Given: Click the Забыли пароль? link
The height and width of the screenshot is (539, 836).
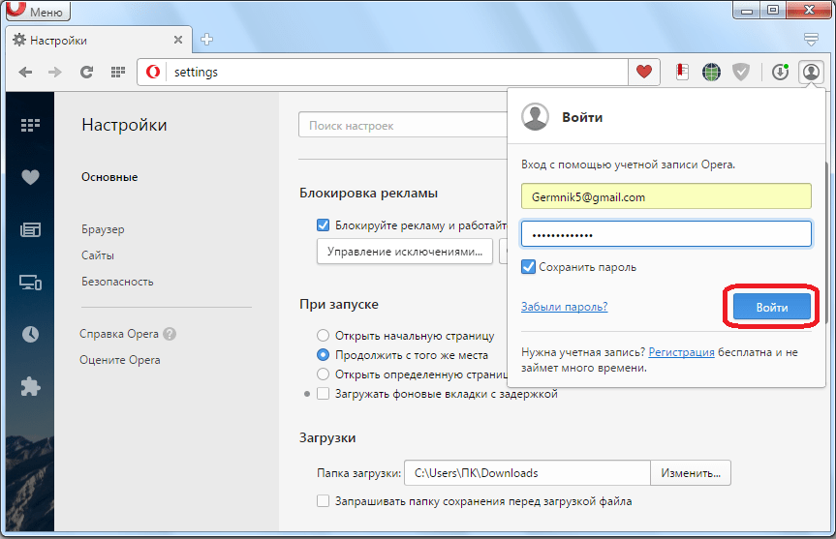Looking at the screenshot, I should pyautogui.click(x=564, y=307).
